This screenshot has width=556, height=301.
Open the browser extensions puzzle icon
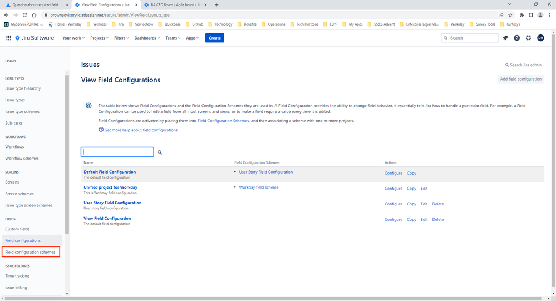[x=521, y=15]
